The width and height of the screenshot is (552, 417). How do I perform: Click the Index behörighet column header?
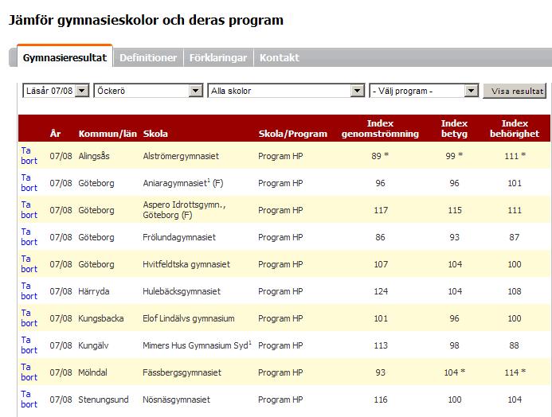click(x=515, y=128)
